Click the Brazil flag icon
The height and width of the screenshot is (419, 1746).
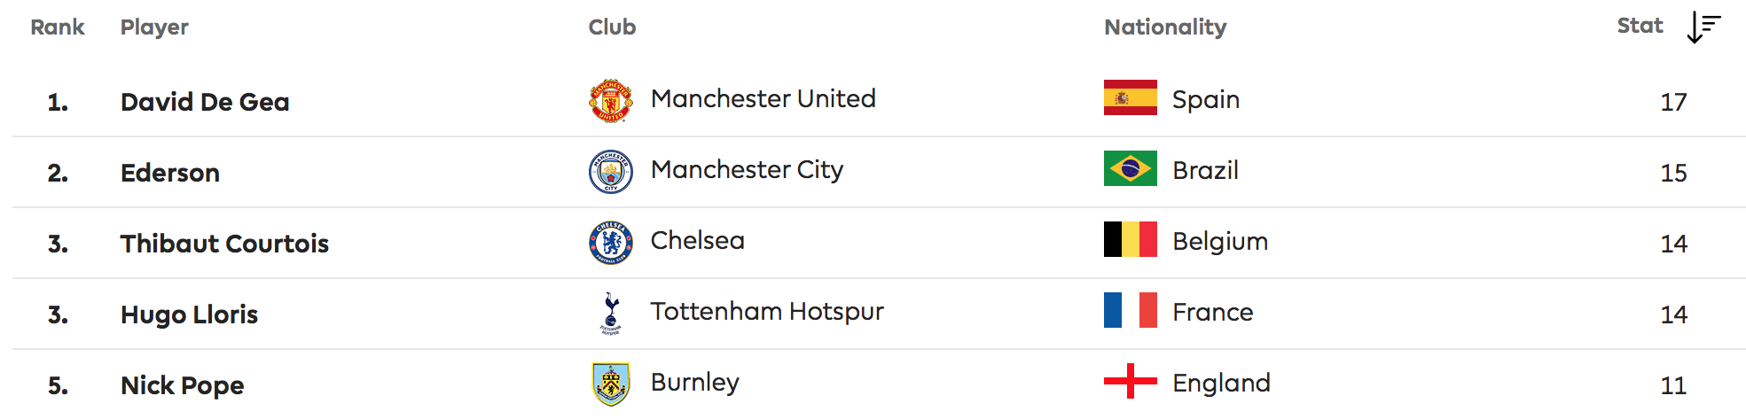pyautogui.click(x=1130, y=168)
